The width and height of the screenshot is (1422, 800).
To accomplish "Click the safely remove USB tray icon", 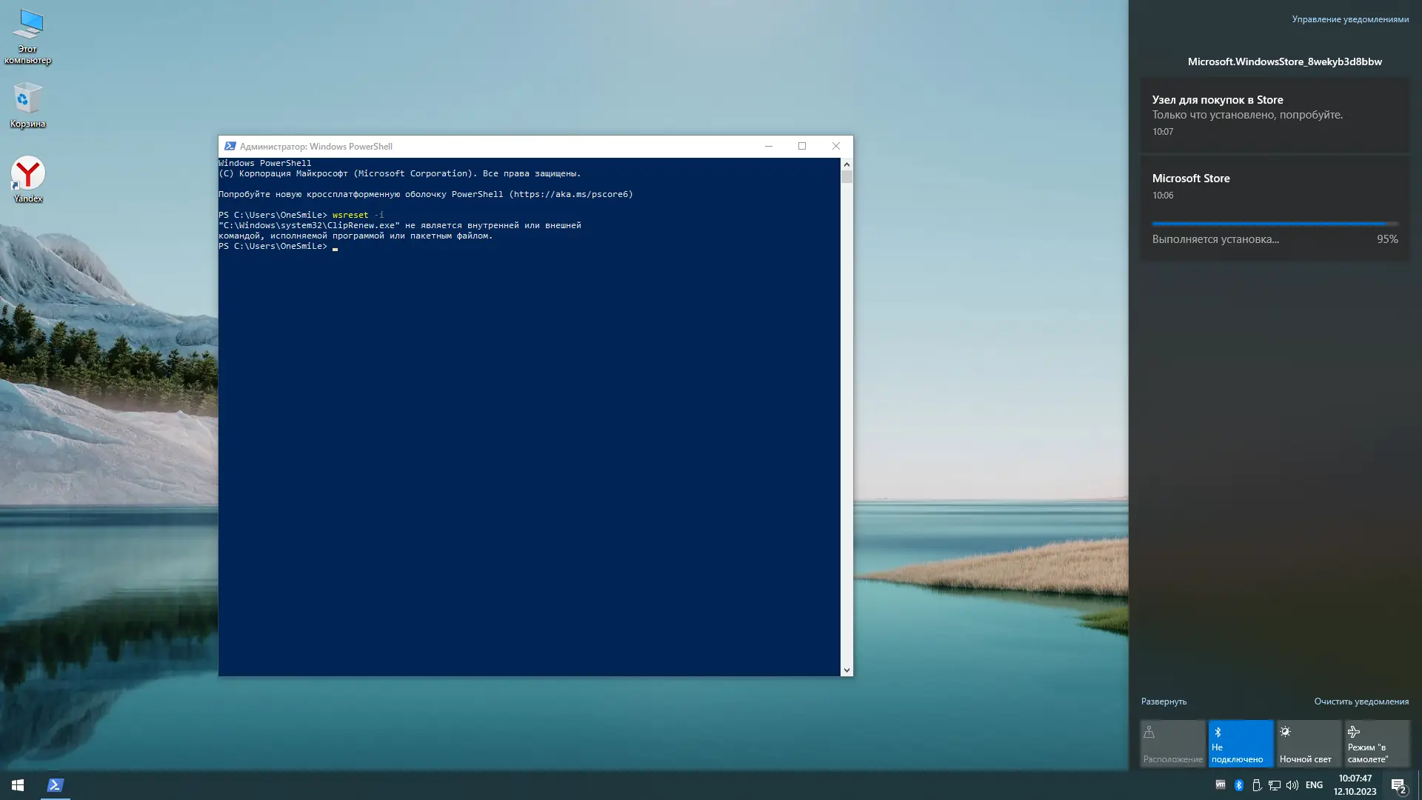I will (x=1257, y=785).
